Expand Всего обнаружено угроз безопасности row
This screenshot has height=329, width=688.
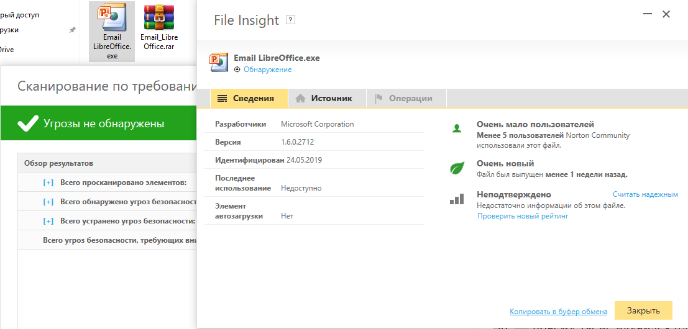tap(48, 202)
